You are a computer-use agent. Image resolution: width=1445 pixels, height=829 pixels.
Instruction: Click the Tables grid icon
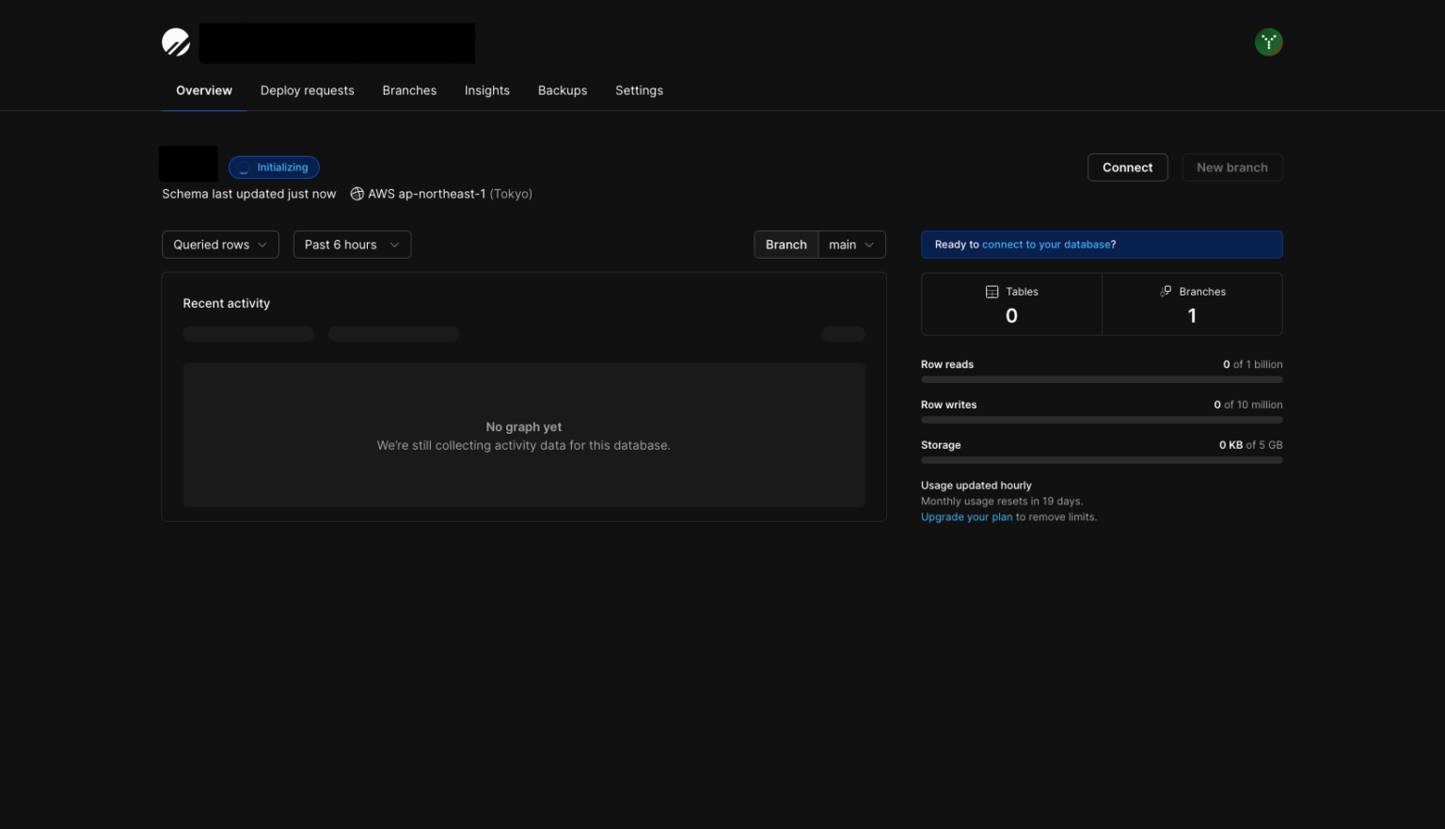coord(992,292)
